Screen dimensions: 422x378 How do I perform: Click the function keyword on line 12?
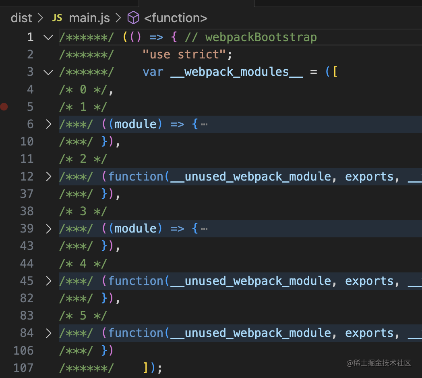pyautogui.click(x=136, y=177)
